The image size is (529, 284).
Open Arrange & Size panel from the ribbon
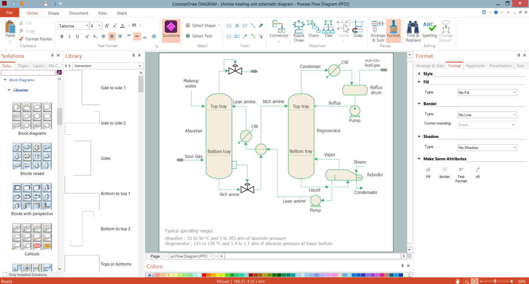coord(378,31)
